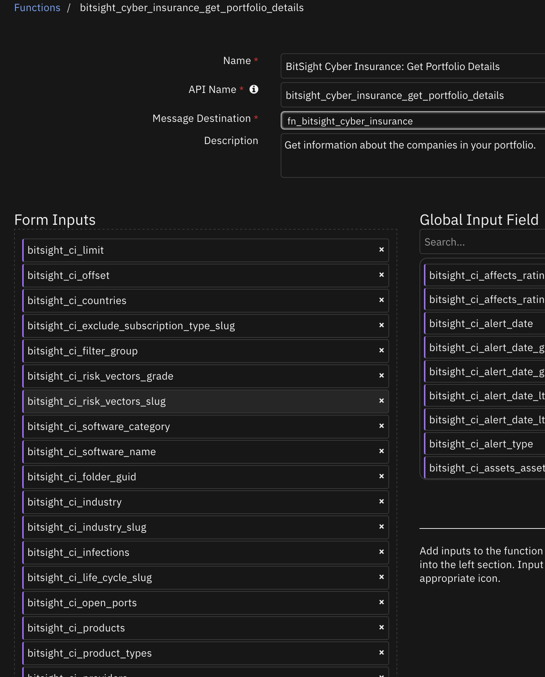545x677 pixels.
Task: Remove bitsight_ci_software_category input
Action: [x=381, y=426]
